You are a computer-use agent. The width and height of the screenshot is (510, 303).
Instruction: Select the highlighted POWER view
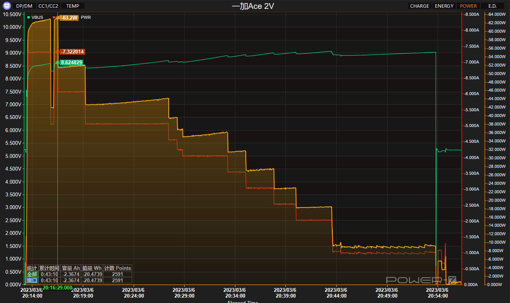pos(468,6)
